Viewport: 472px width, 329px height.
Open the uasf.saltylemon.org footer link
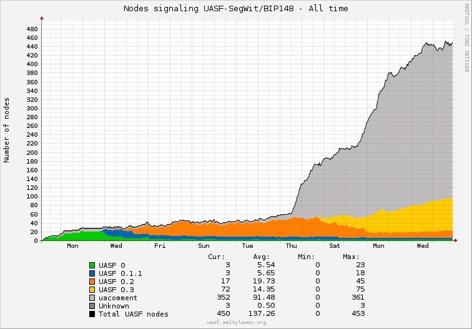(x=236, y=322)
